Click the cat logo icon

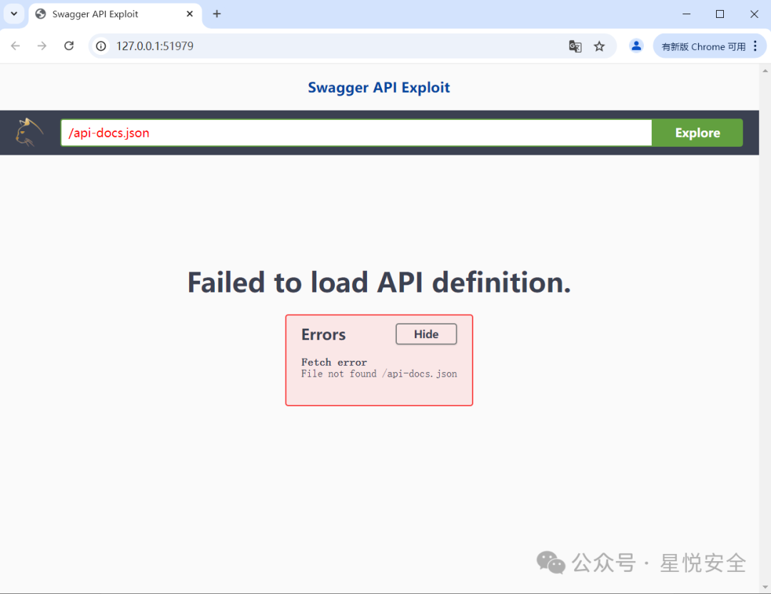pyautogui.click(x=29, y=132)
